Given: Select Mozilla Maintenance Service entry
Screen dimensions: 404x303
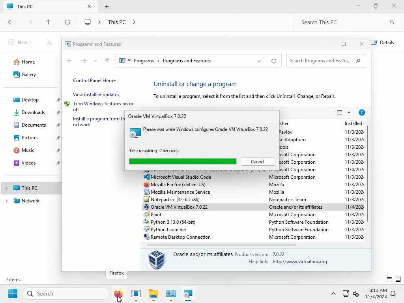Looking at the screenshot, I should click(253, 192).
